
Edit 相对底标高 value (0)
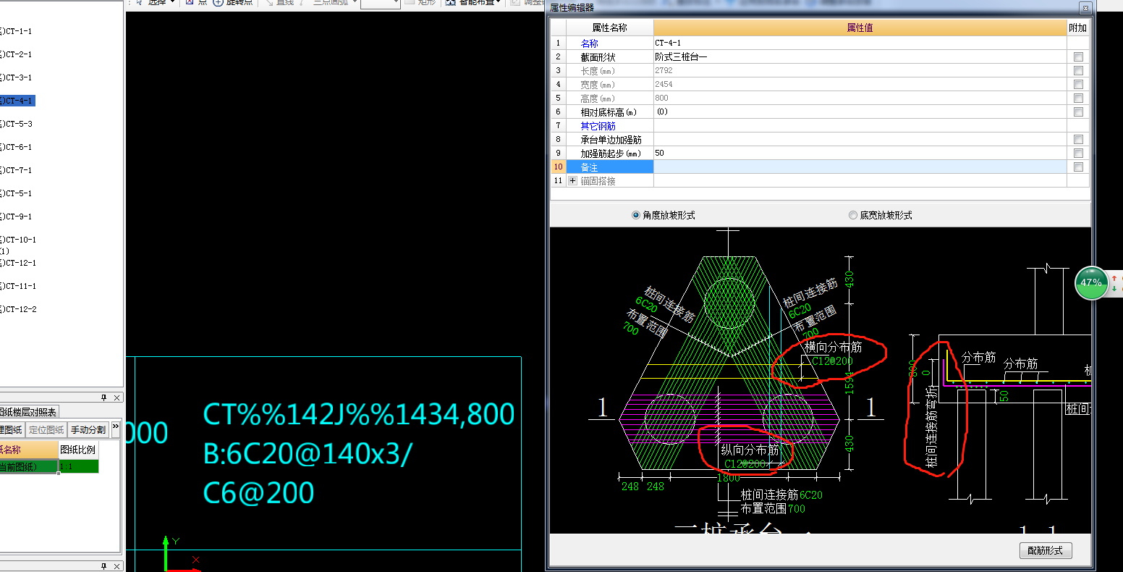[x=860, y=112]
